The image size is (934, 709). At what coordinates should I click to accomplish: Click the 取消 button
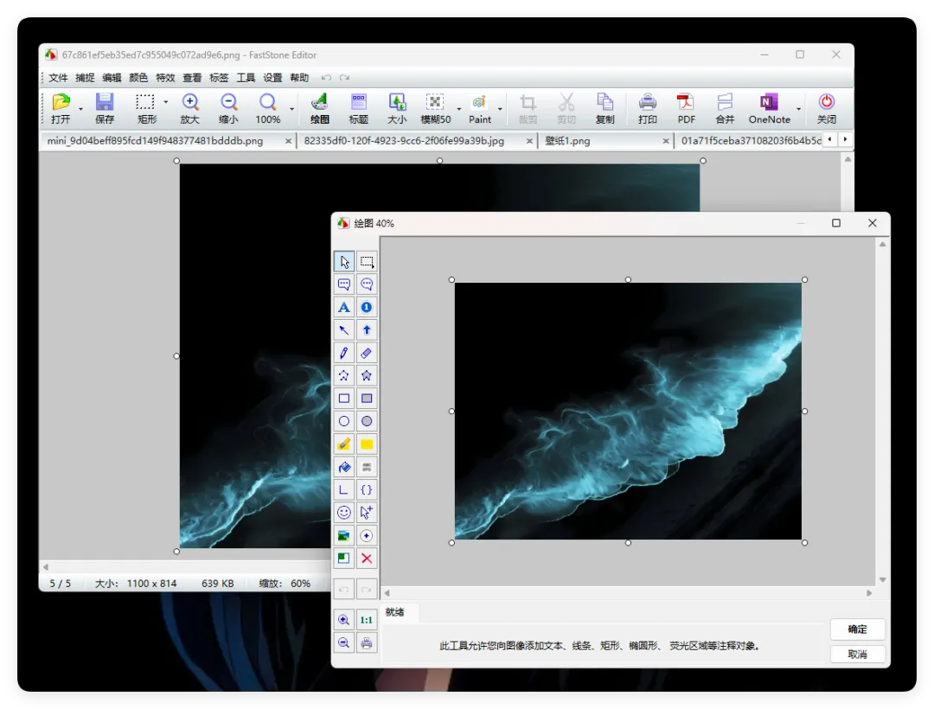click(x=857, y=655)
